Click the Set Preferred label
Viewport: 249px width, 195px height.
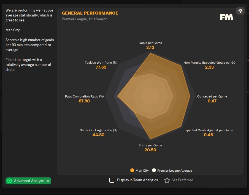point(182,180)
